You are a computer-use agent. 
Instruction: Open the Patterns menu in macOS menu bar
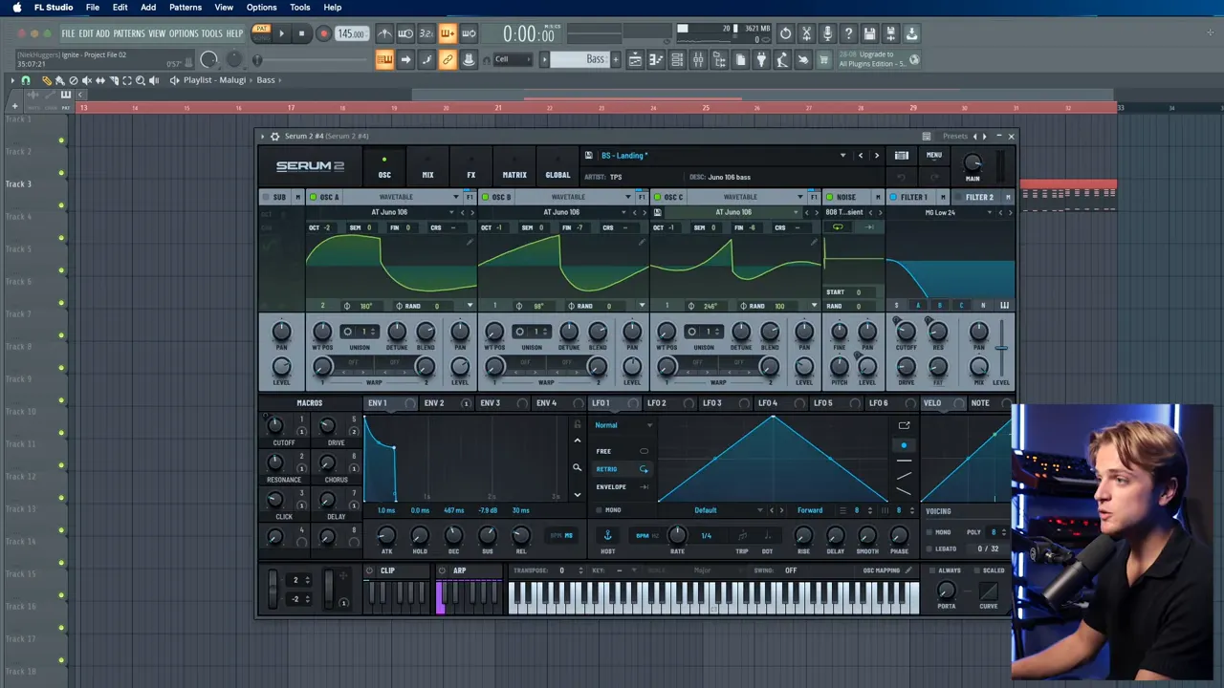click(185, 8)
